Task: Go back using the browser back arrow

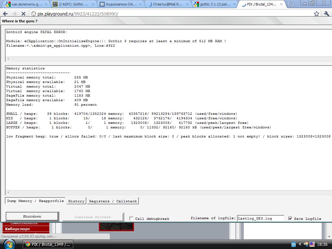Action: (5, 14)
